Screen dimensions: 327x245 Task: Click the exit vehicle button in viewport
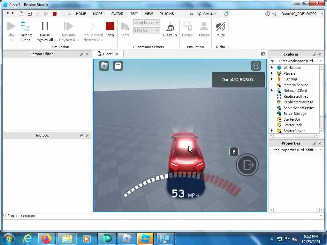pyautogui.click(x=247, y=165)
